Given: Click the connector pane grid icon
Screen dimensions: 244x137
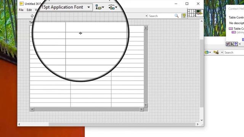Looking at the screenshot, I should pos(191,13).
